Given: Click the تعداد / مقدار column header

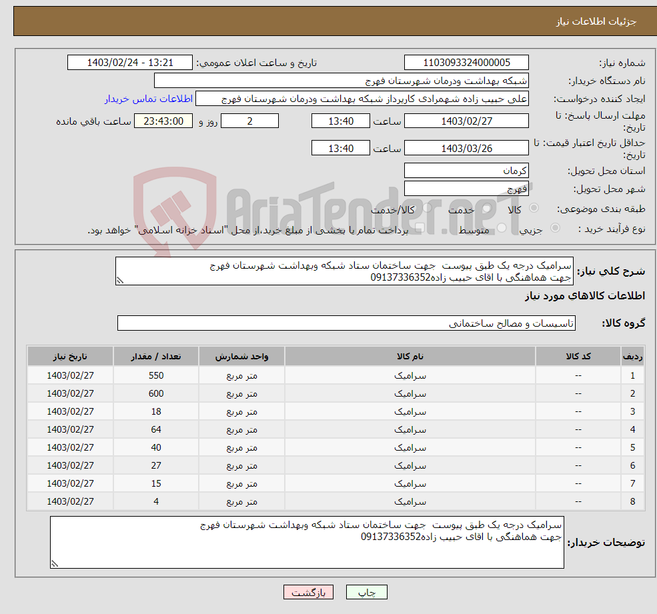Looking at the screenshot, I should 156,356.
